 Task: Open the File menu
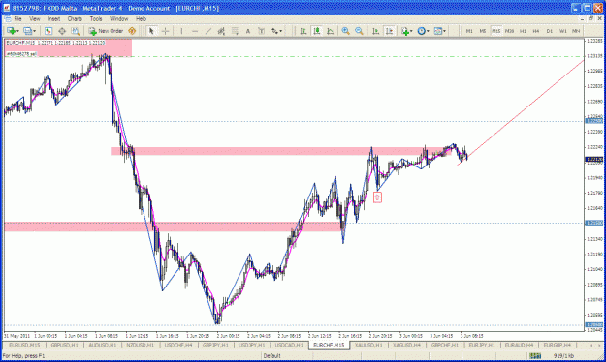[17, 19]
